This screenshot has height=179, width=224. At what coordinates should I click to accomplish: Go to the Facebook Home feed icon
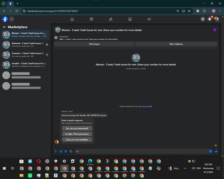(72, 19)
